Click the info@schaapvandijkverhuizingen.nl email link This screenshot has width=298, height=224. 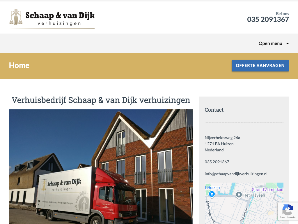[x=236, y=174]
